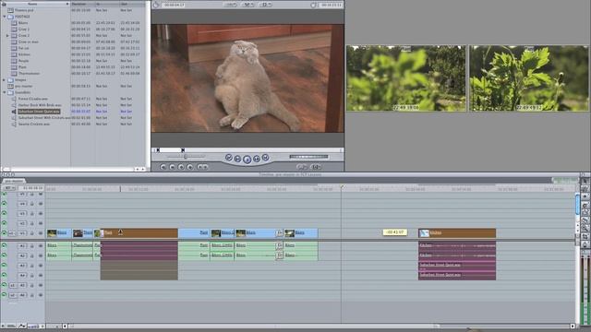Play the clip in the Viewer

pos(247,160)
